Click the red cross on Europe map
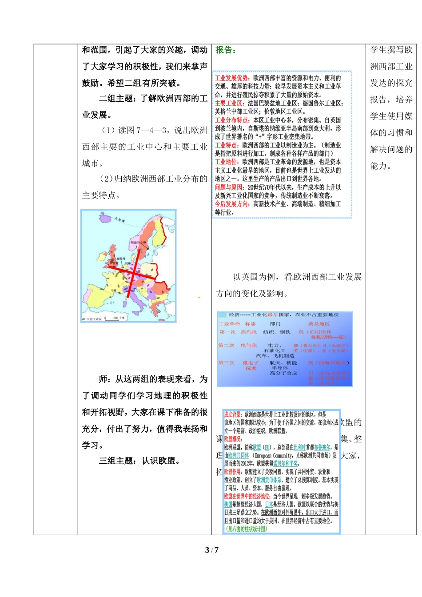The image size is (422, 597). click(133, 273)
